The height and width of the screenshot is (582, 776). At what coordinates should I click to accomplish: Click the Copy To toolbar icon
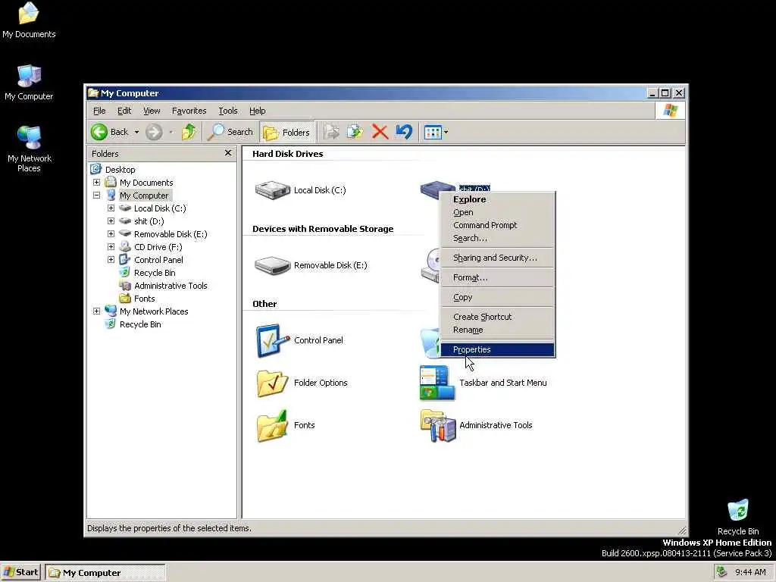click(355, 132)
